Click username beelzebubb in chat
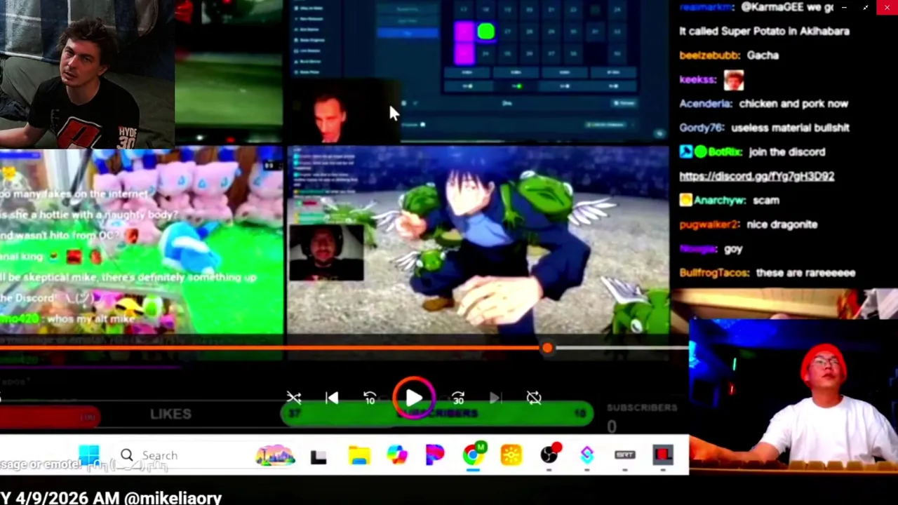Image resolution: width=898 pixels, height=505 pixels. (711, 55)
